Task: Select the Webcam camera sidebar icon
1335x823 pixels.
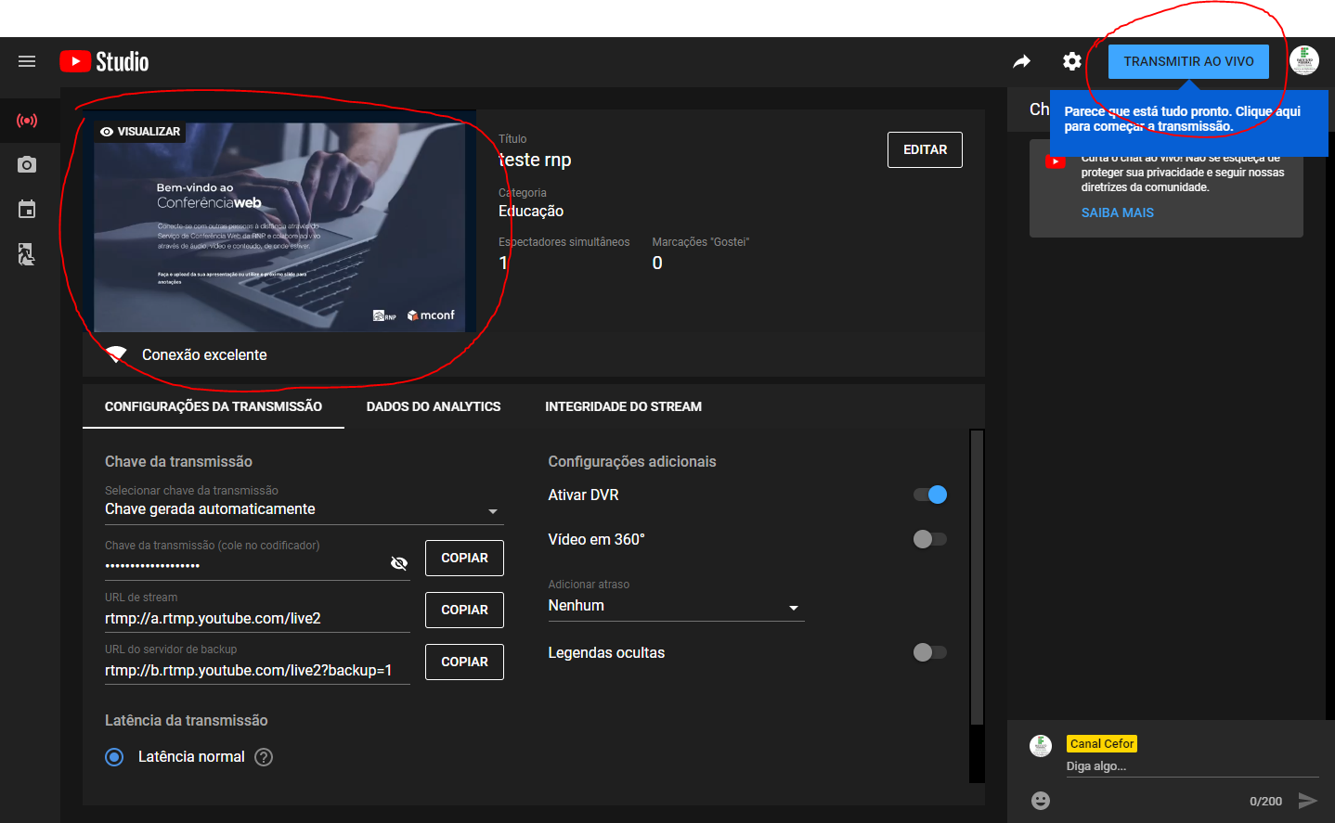Action: pos(27,164)
